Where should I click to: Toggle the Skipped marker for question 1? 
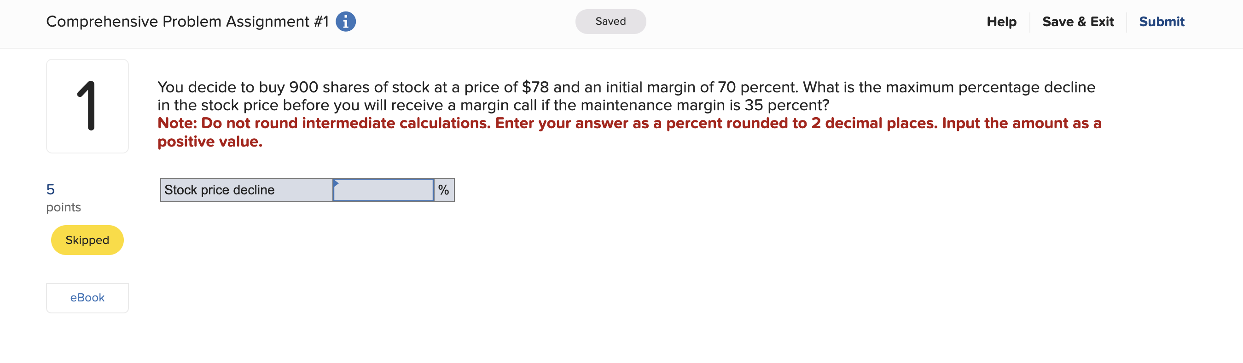tap(87, 240)
